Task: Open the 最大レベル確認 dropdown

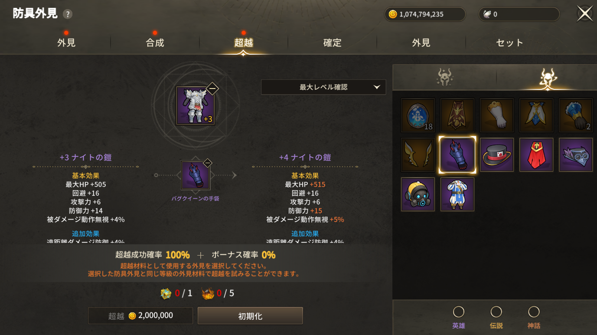Action: [x=323, y=87]
